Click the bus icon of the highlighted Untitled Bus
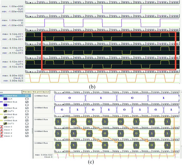The width and height of the screenshot is (182, 165). [2, 96]
